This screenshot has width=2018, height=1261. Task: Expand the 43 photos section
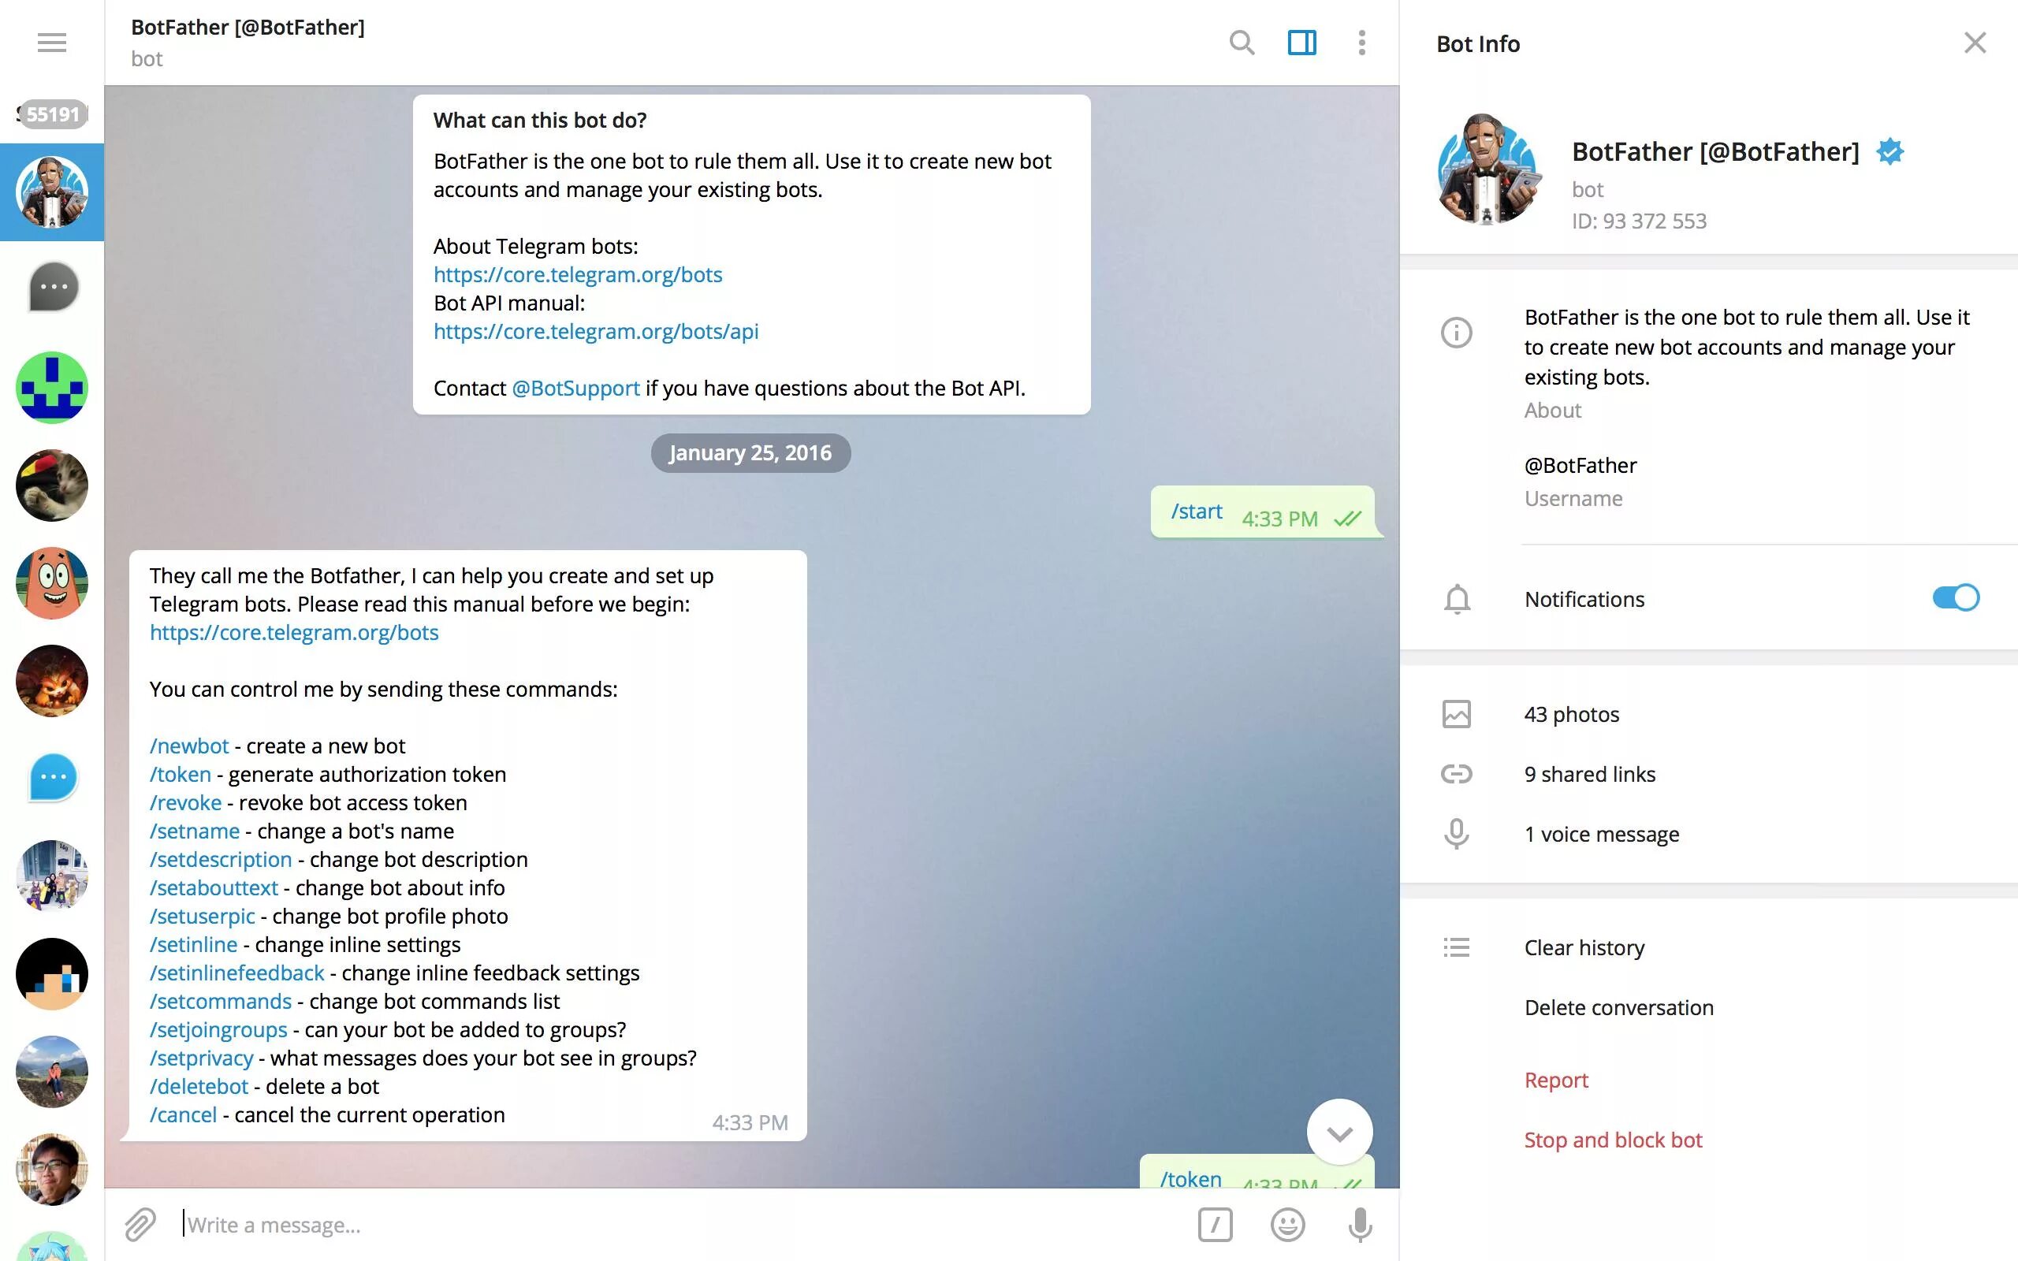tap(1572, 712)
